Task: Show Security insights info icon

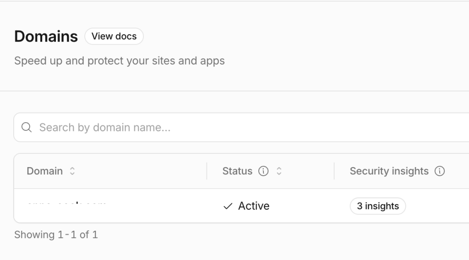Action: pyautogui.click(x=439, y=171)
